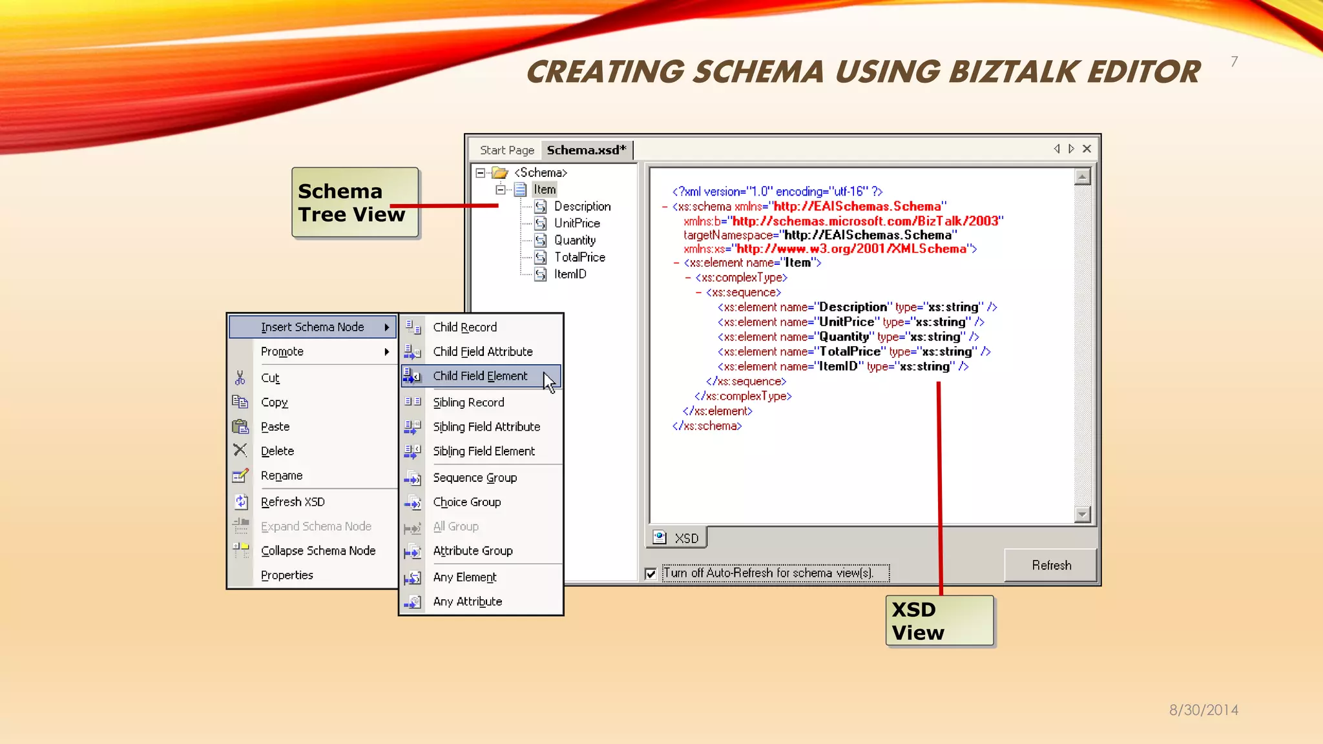The image size is (1323, 744).
Task: Choose Any Attribute menu entry
Action: (x=481, y=602)
